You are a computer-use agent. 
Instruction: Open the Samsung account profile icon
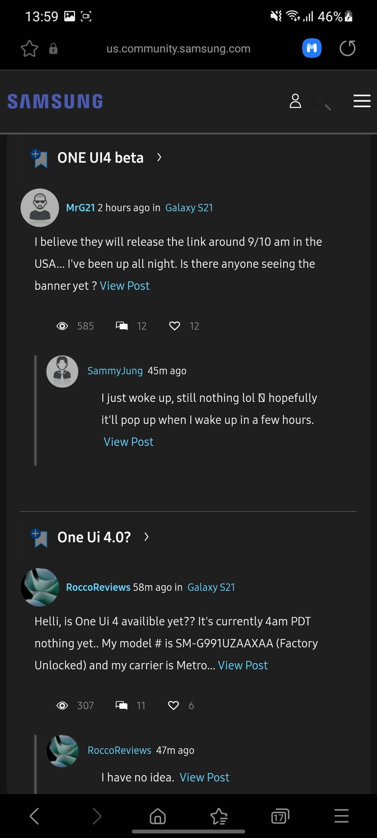tap(295, 101)
